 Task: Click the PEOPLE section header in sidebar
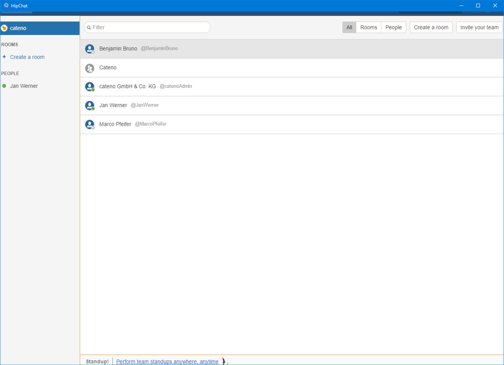click(x=10, y=73)
